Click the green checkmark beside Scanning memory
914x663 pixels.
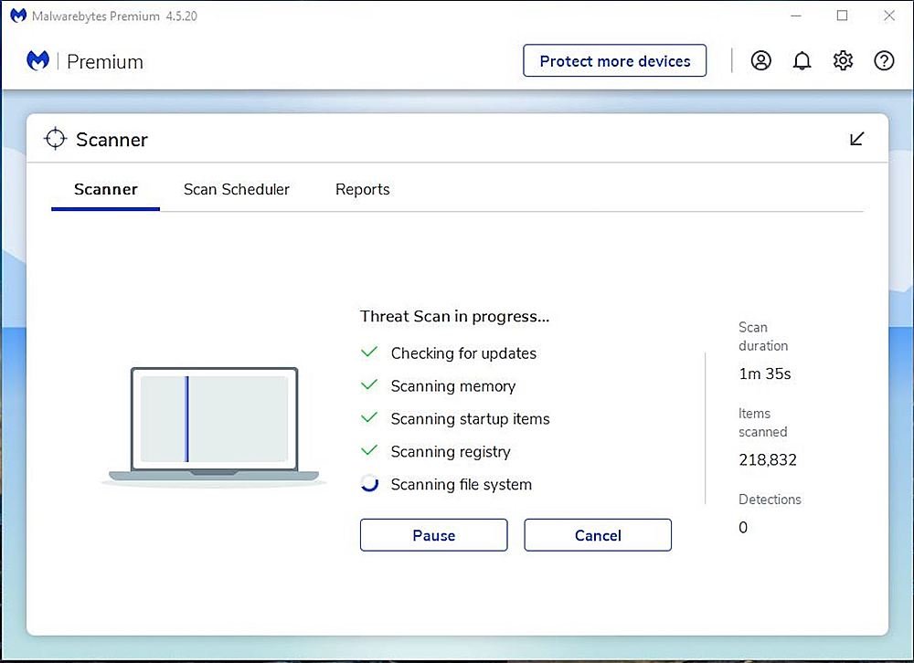click(x=368, y=385)
